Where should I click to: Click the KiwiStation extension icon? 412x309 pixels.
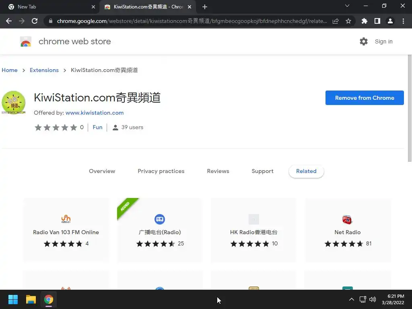(x=13, y=103)
